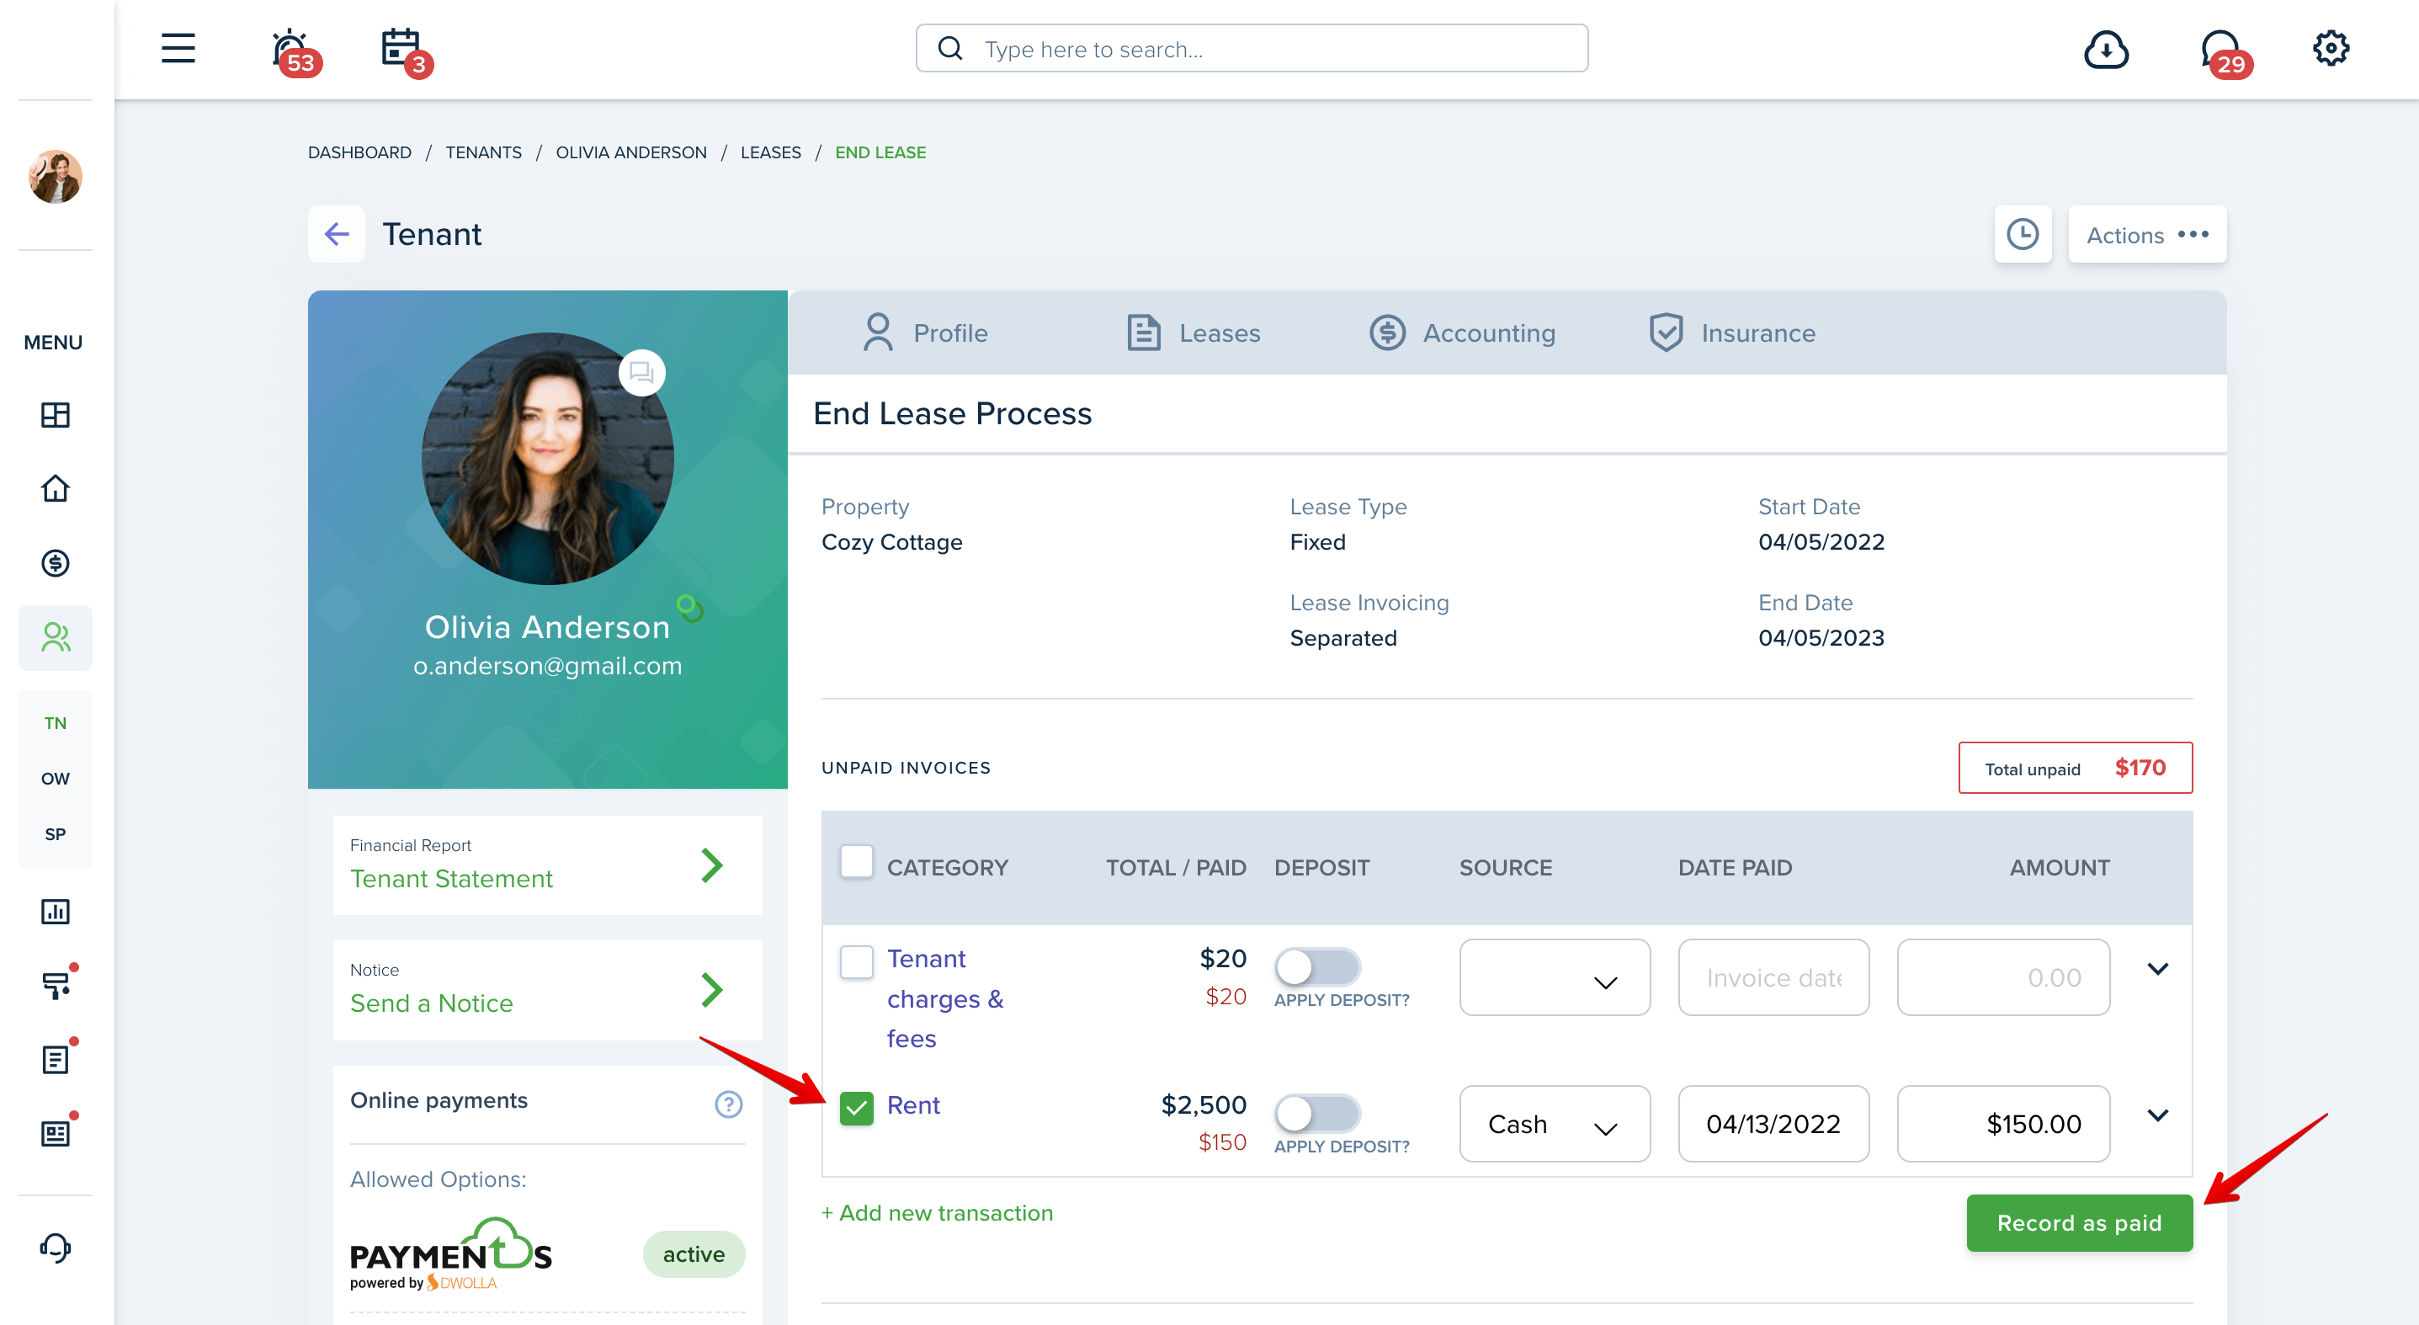Click chat bubble on Olivia's photo
The image size is (2419, 1325).
click(x=641, y=373)
